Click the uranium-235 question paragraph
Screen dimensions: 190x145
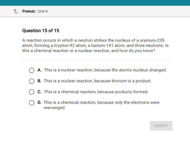95,46
